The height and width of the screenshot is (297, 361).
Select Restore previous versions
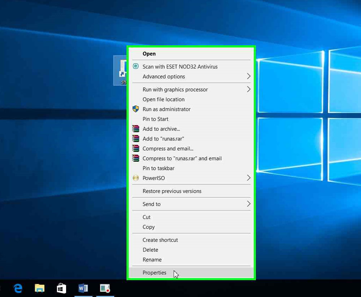coord(172,191)
